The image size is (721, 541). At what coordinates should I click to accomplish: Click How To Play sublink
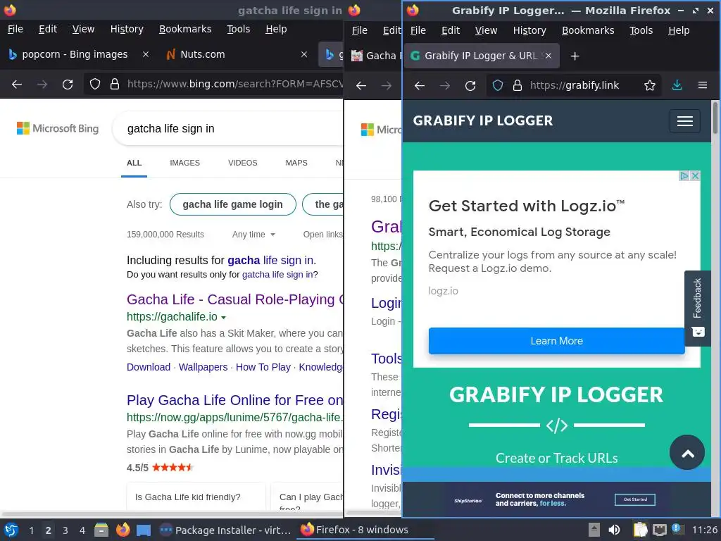[x=263, y=367]
